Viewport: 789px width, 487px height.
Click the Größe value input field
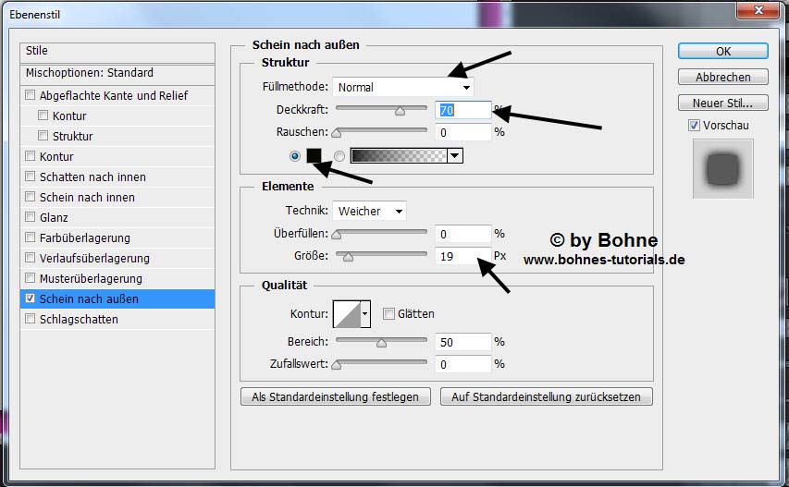pyautogui.click(x=462, y=256)
